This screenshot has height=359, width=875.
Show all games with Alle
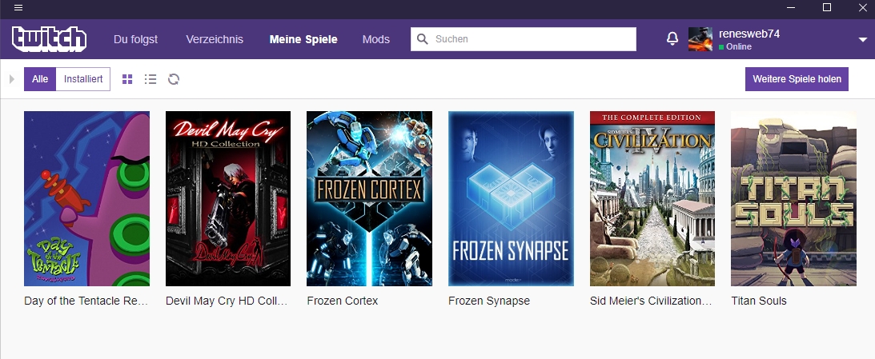click(x=40, y=79)
